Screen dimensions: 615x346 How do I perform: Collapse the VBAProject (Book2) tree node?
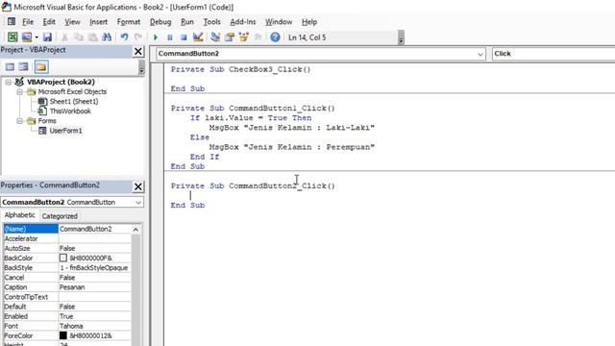pyautogui.click(x=9, y=82)
